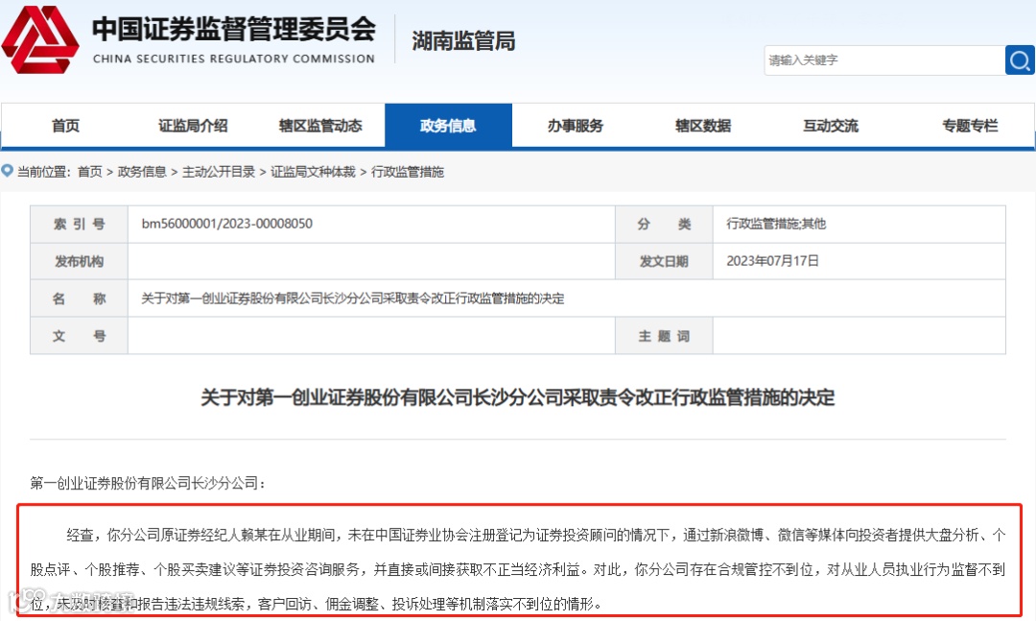Click the 中国证券监督管理委员会 site title
Screen dimensions: 1036x621
(234, 29)
